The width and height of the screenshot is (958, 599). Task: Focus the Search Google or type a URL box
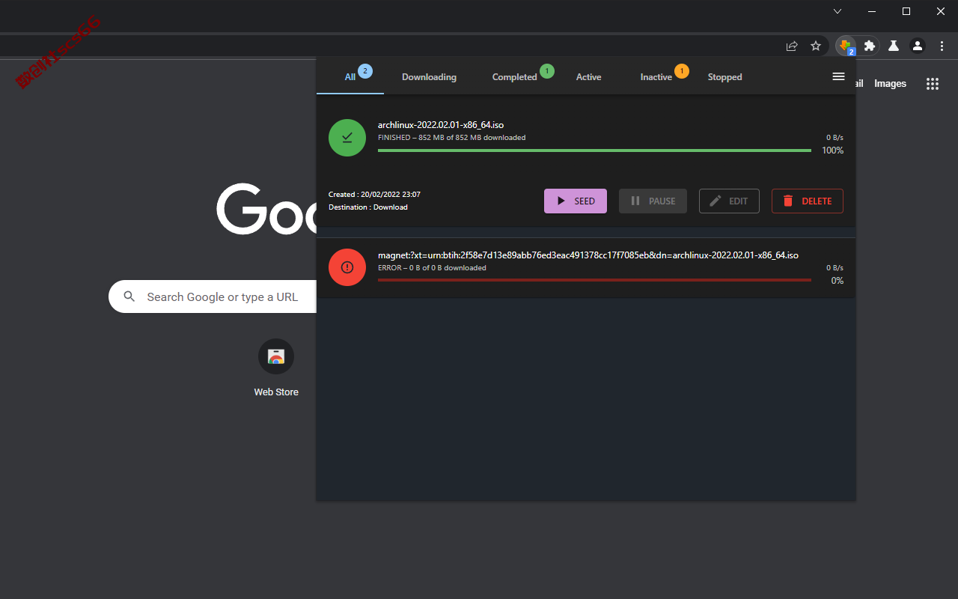tap(213, 297)
